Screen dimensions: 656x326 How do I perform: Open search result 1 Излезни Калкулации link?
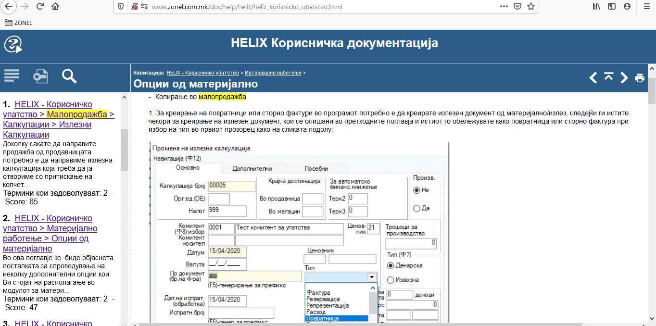point(59,120)
